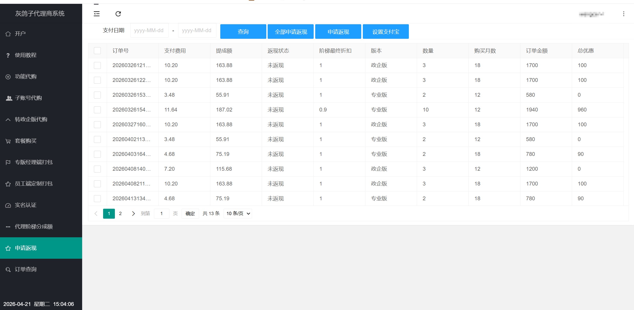Check the row with 订单金额 1200
634x310 pixels.
(97, 169)
